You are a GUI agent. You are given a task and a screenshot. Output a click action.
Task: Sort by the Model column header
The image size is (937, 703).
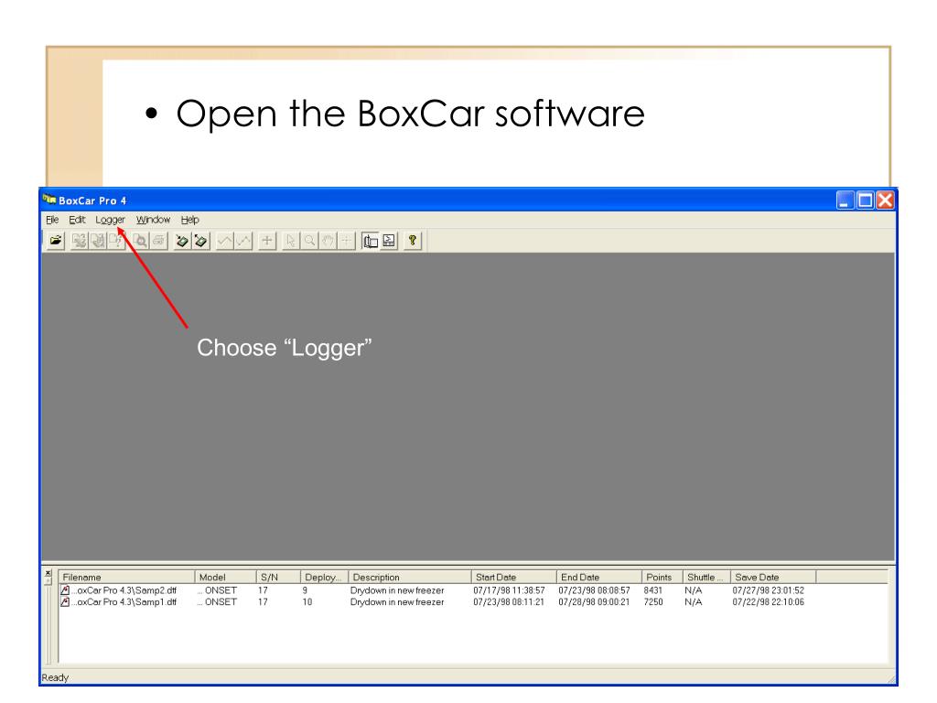pos(226,578)
